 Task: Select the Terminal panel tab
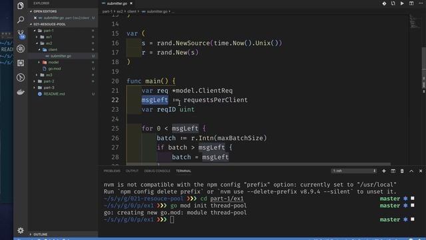184,171
